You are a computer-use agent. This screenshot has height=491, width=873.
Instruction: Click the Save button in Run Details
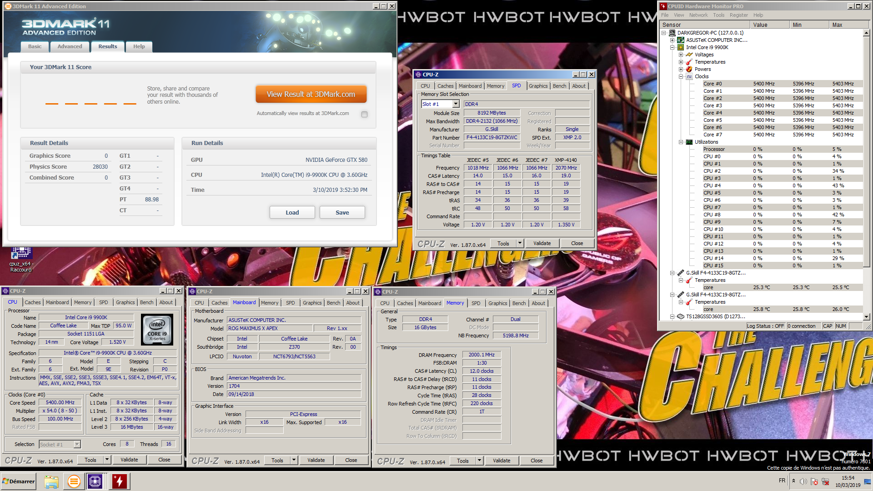(342, 212)
